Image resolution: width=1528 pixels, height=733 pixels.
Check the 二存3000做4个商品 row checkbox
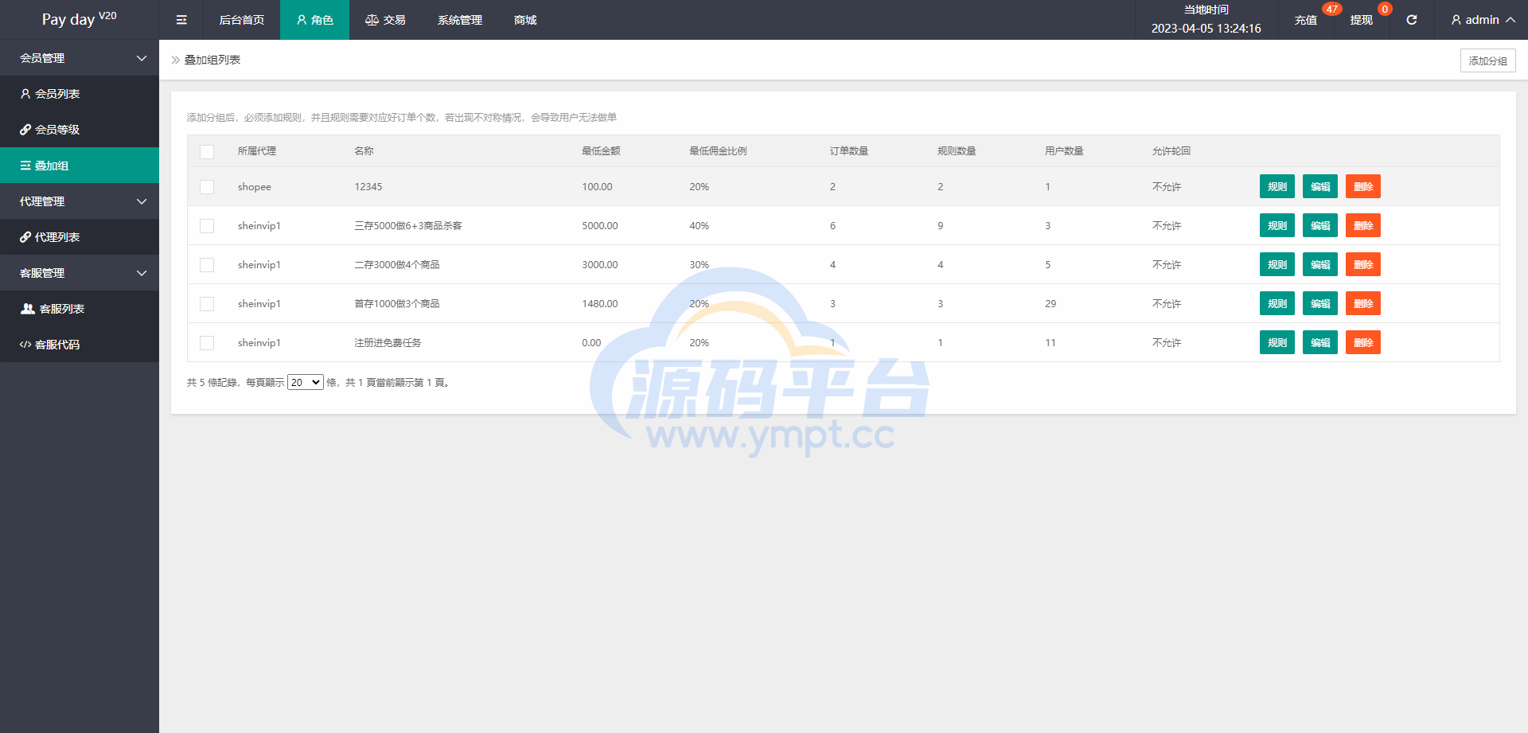[207, 265]
